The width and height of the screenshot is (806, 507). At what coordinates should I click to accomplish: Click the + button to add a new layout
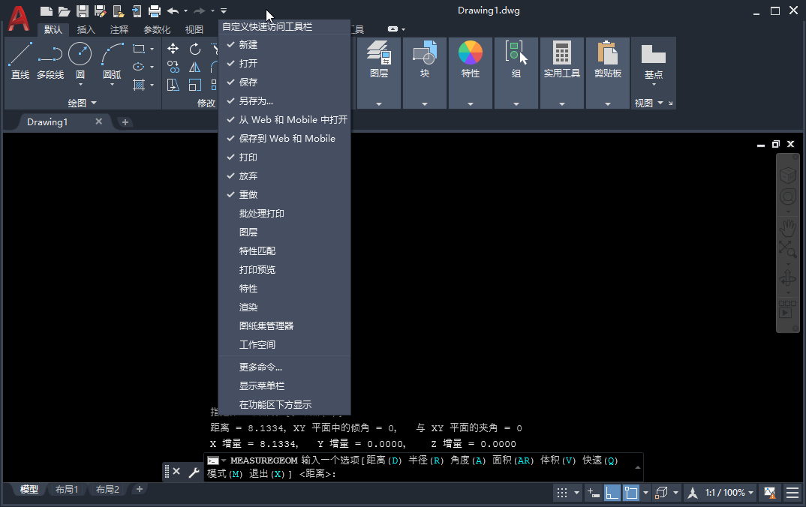pos(140,489)
